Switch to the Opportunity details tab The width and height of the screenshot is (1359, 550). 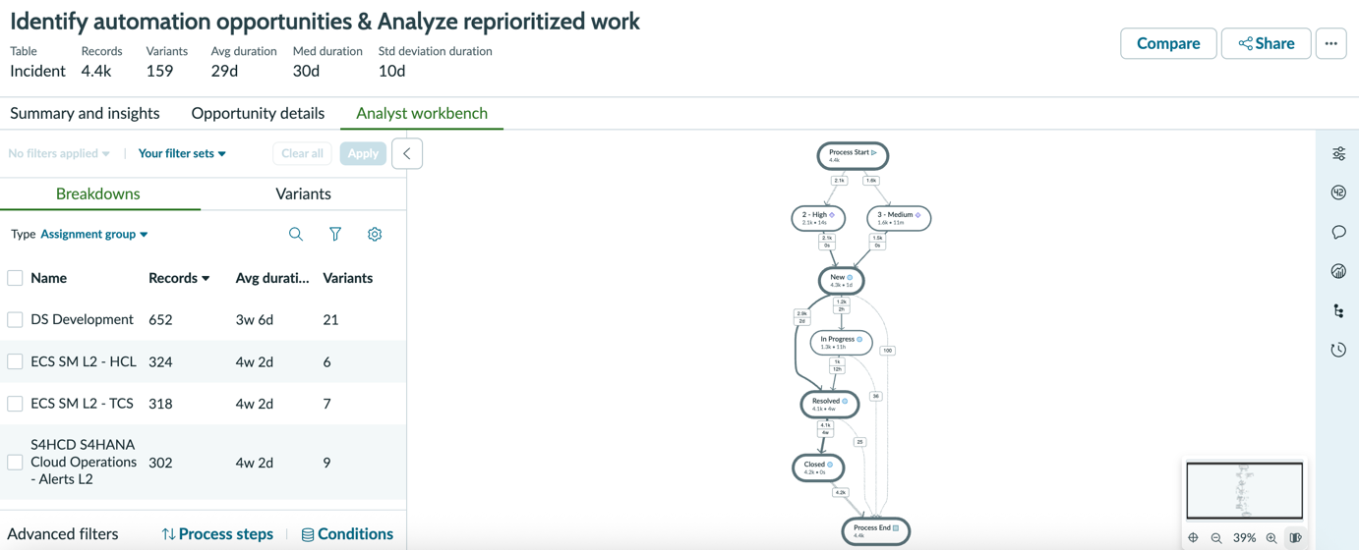pos(258,113)
